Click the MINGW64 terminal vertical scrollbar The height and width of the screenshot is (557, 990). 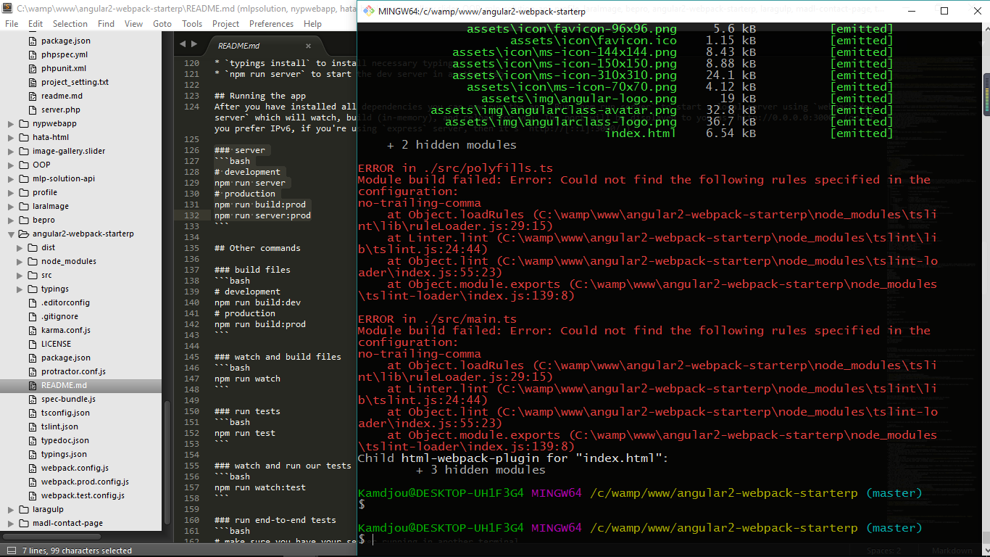click(x=986, y=94)
